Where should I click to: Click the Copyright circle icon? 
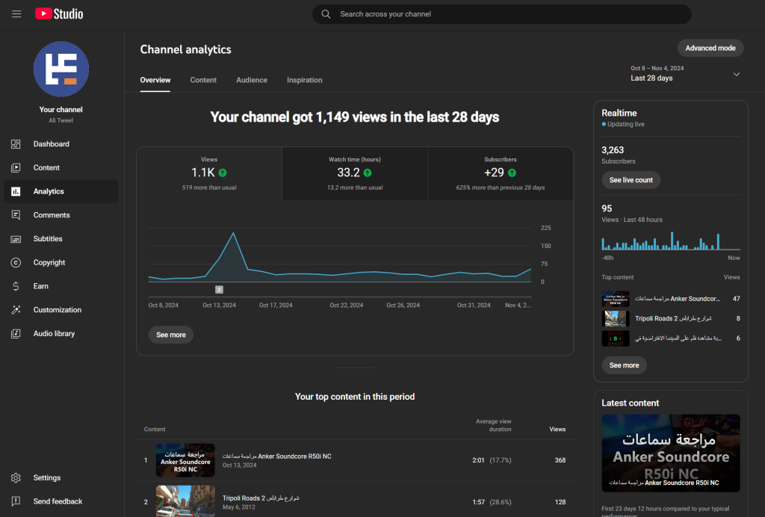[x=16, y=262]
